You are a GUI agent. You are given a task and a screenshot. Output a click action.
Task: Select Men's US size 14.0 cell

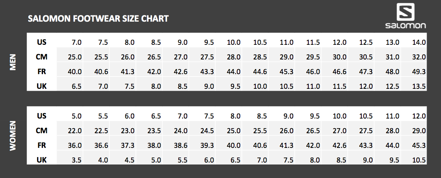419,42
